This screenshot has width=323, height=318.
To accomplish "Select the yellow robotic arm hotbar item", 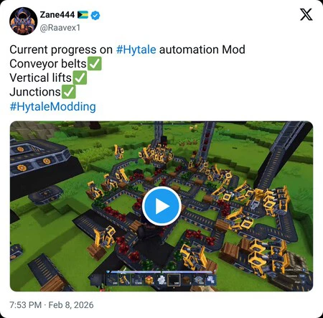I will click(x=124, y=280).
